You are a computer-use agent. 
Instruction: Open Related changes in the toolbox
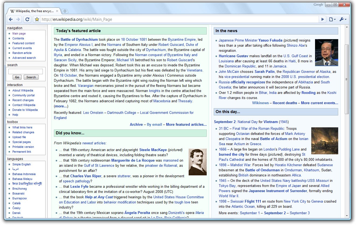(x=23, y=132)
